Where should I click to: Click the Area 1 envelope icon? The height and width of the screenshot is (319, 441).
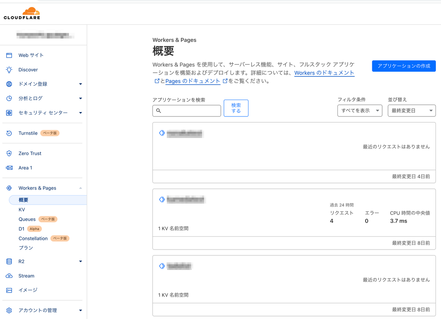[9, 168]
